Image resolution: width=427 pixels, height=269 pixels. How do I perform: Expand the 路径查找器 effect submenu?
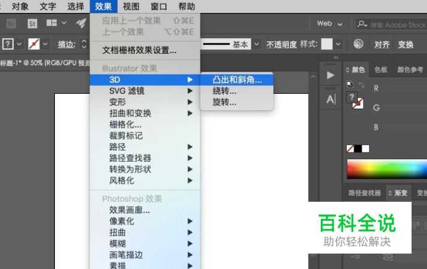pyautogui.click(x=145, y=158)
